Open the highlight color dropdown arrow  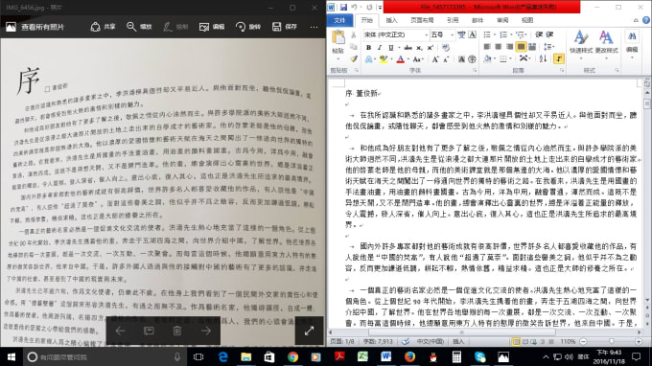(x=391, y=59)
